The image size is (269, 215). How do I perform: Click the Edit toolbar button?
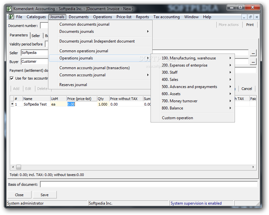pos(28,89)
